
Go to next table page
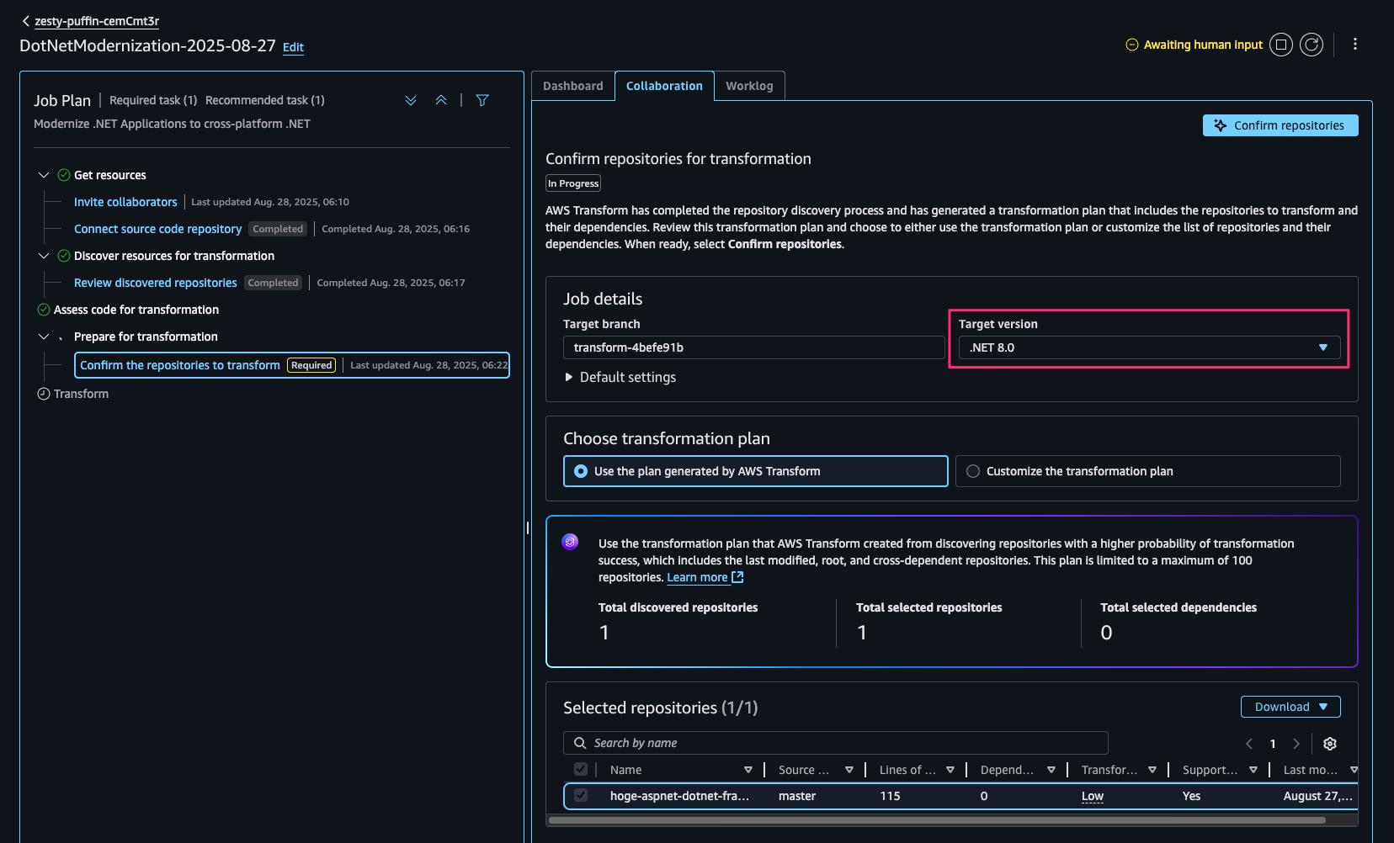(1296, 744)
